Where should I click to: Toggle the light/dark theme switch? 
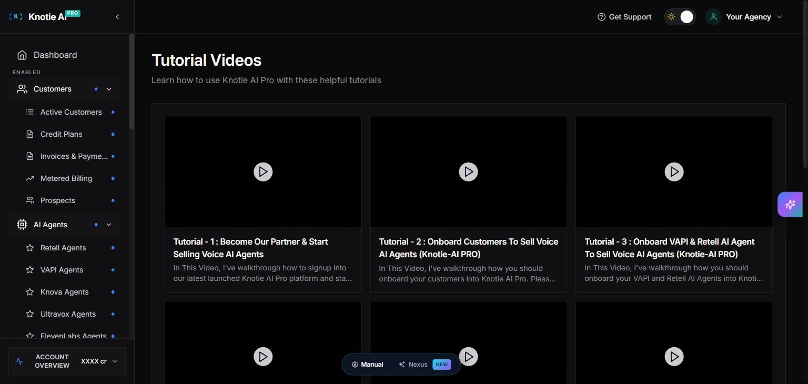pos(680,17)
